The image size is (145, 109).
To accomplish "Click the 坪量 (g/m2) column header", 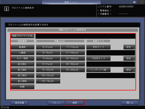I will tap(60, 41).
